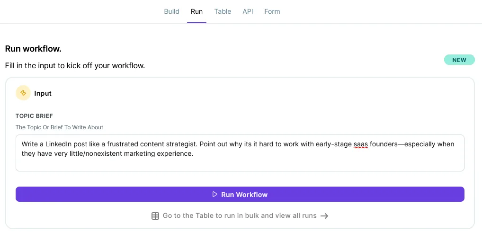Click the 'TOPIC BRIEF' field label
The width and height of the screenshot is (482, 242).
pos(34,116)
